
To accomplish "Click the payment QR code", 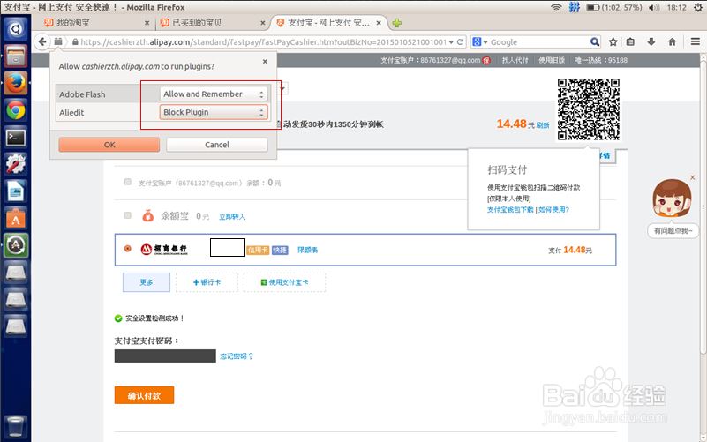I will [x=589, y=109].
